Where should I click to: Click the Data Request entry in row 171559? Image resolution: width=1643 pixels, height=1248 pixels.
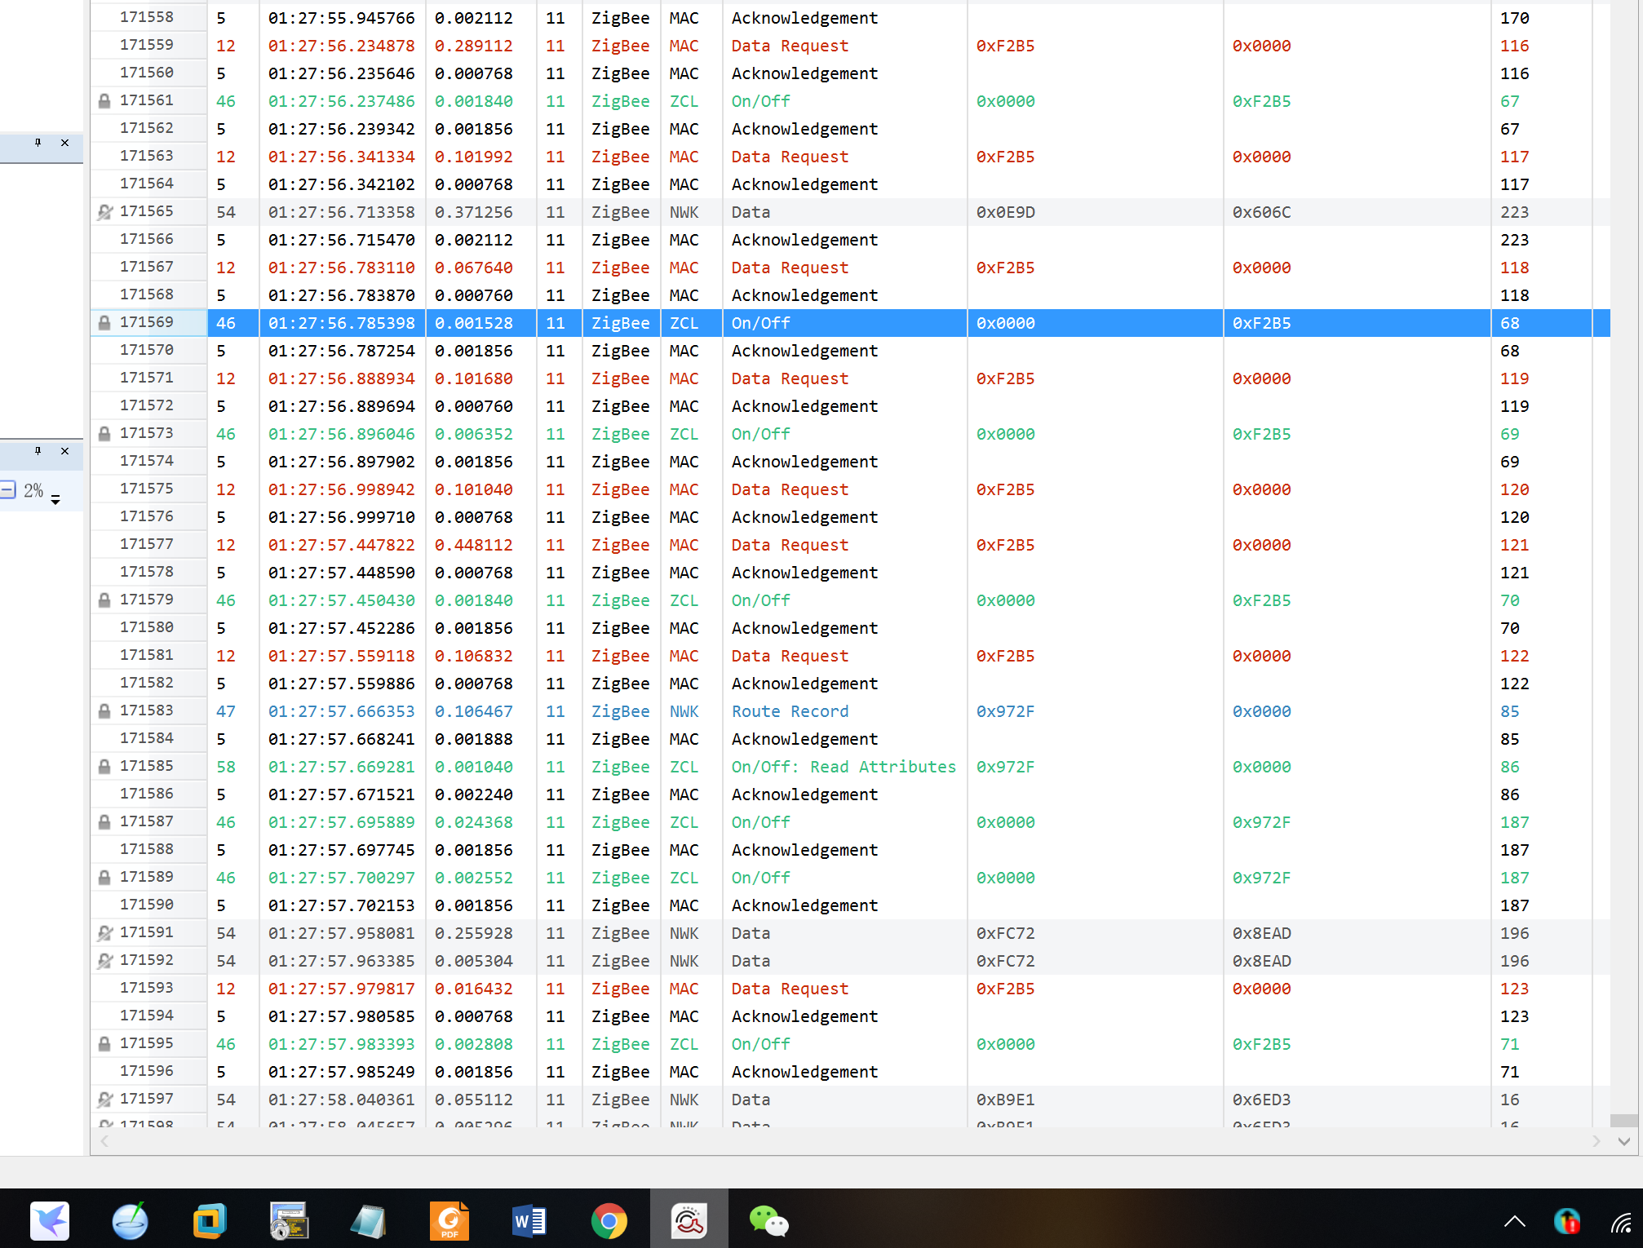point(789,46)
